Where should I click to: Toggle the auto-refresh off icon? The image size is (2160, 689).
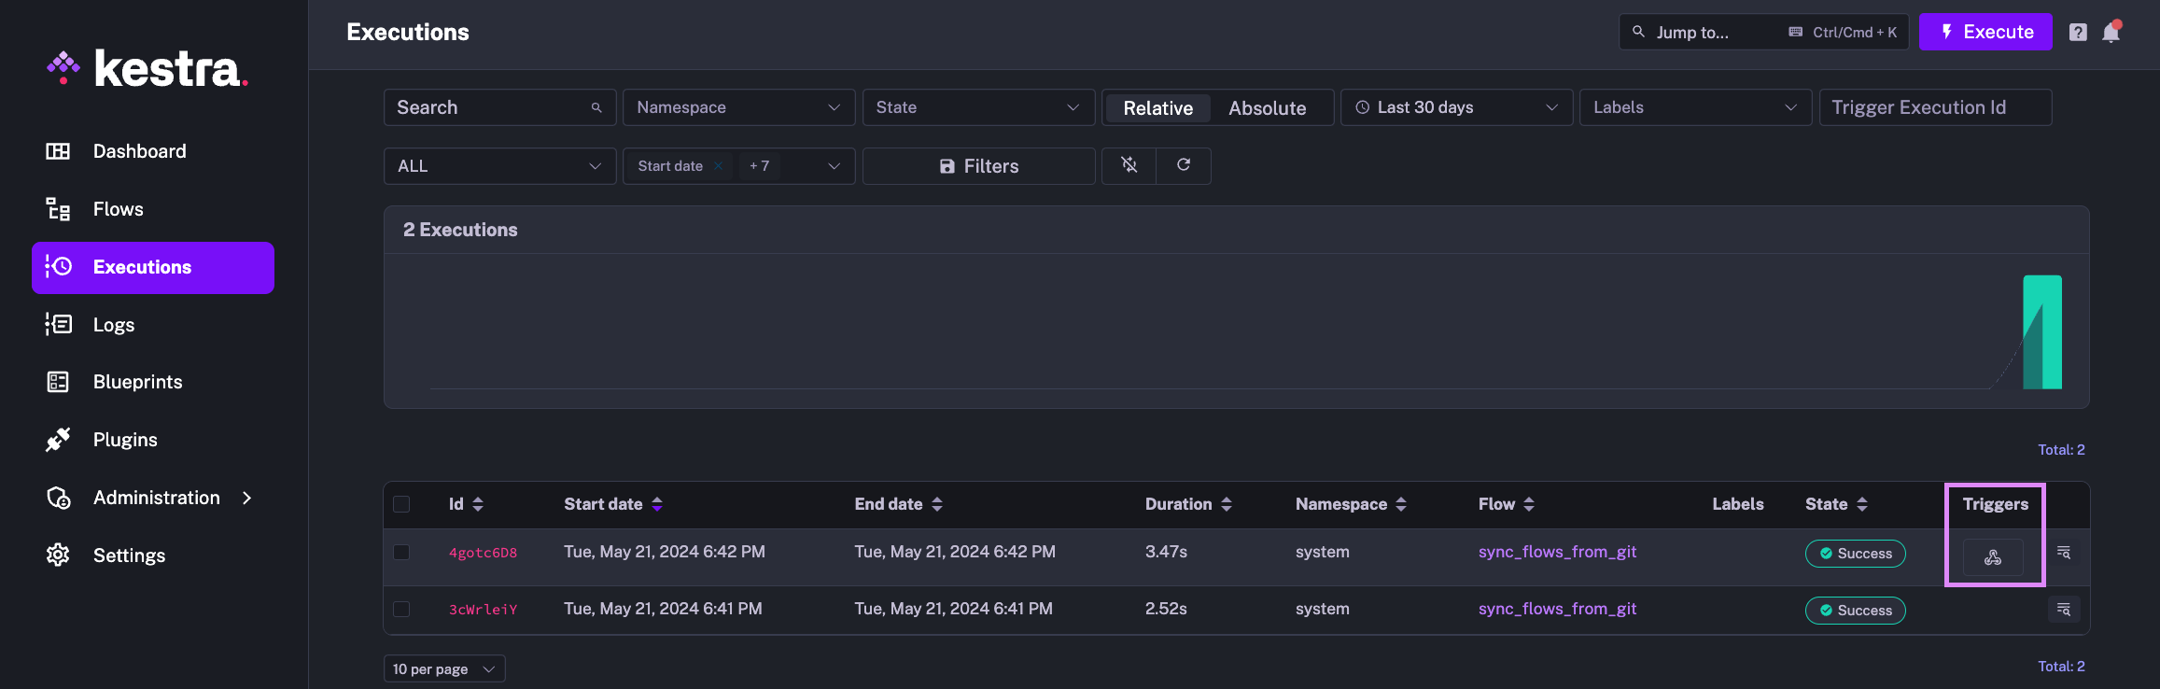1129,165
